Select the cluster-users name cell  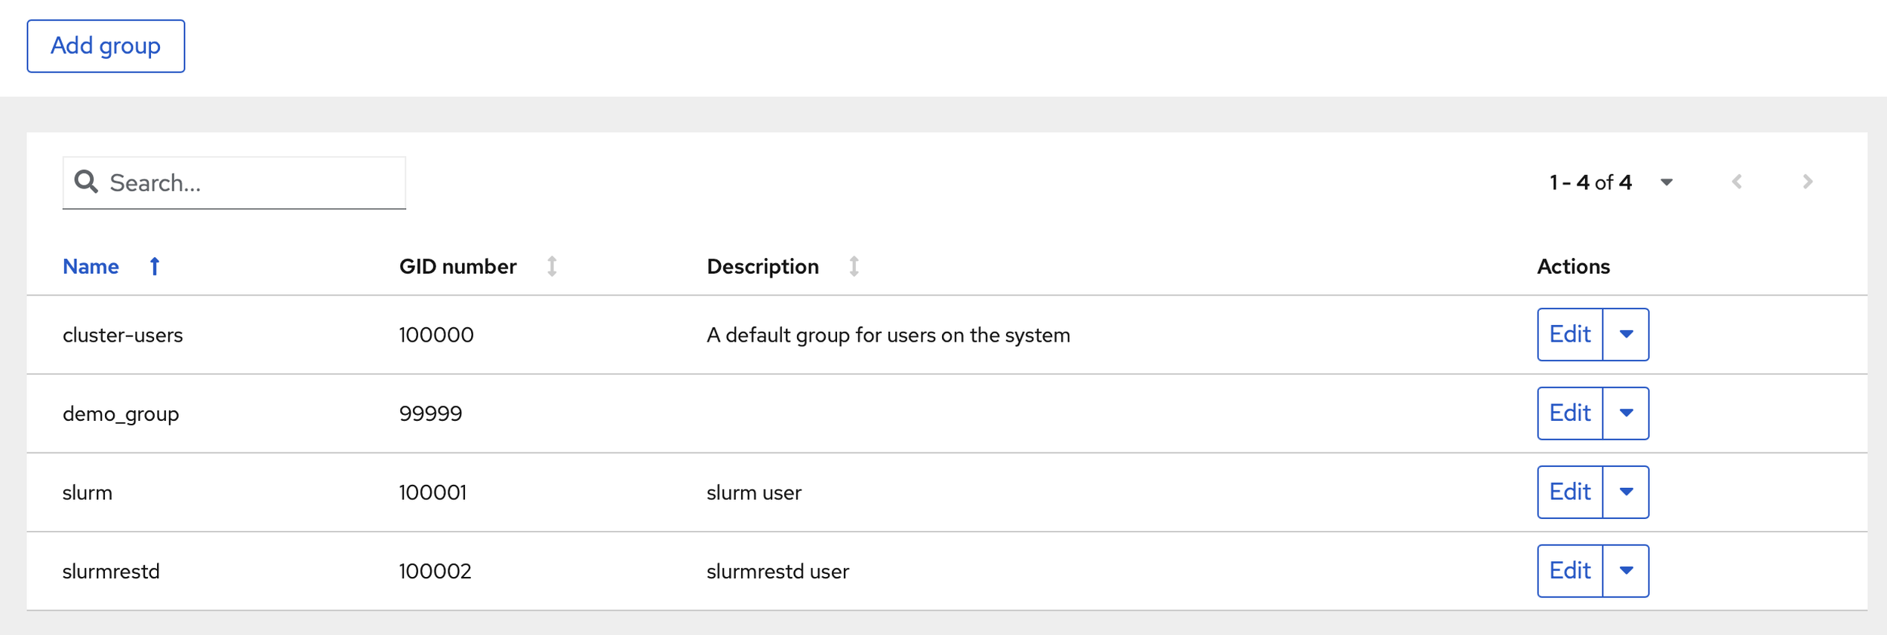click(x=123, y=335)
